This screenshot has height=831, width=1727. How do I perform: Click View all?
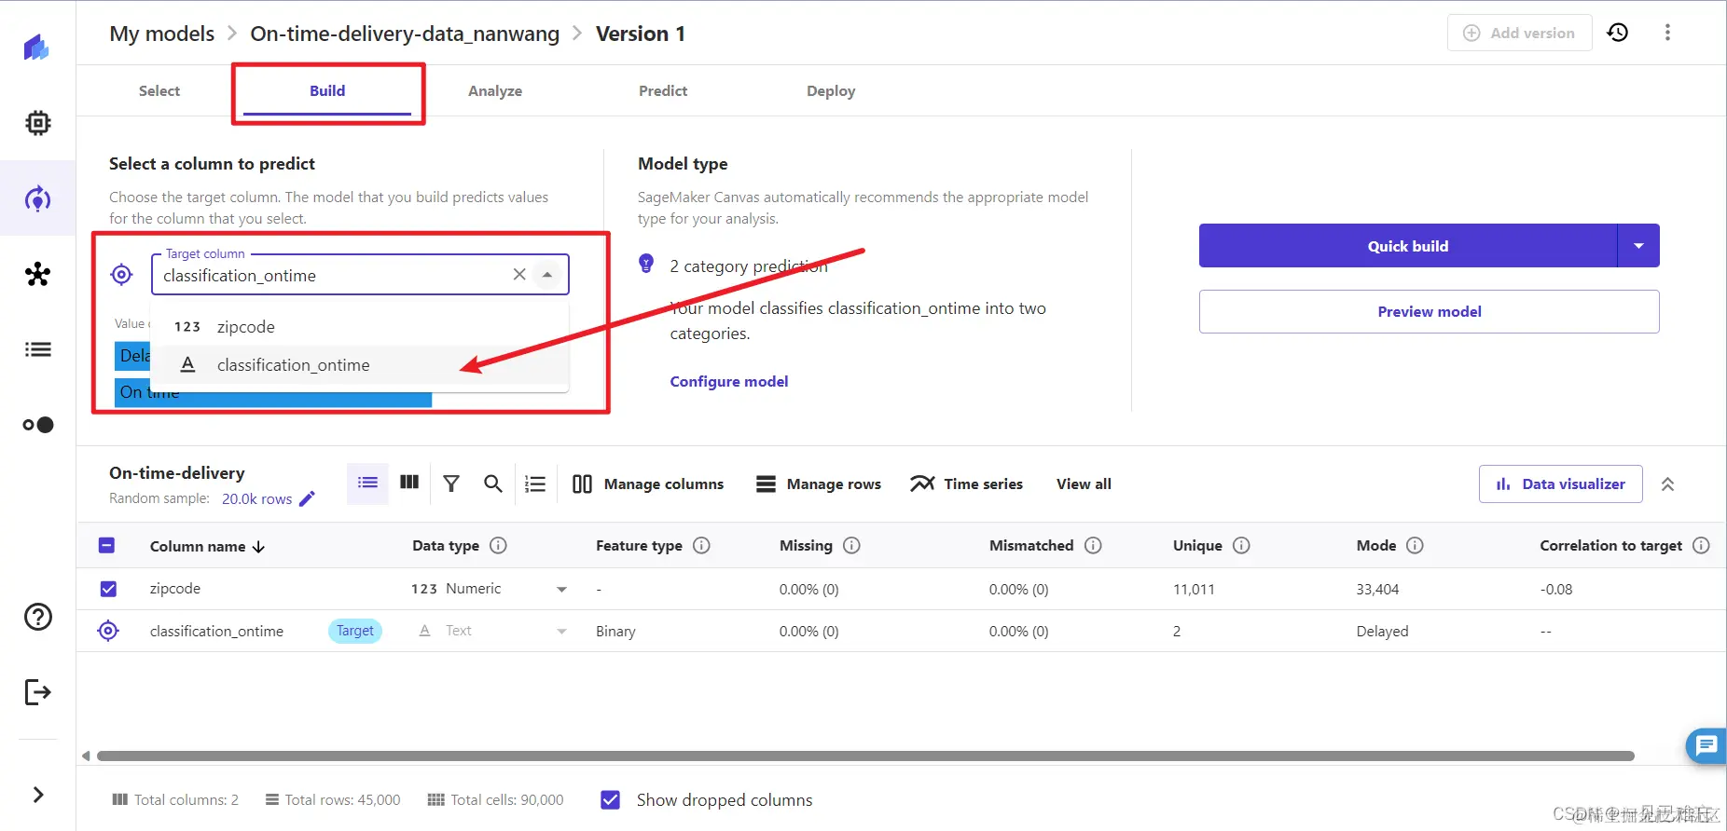1084,484
